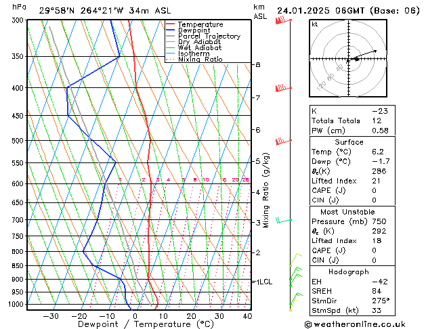Click the Most Unstable theta-e value 292
The image size is (426, 329).
point(379,231)
